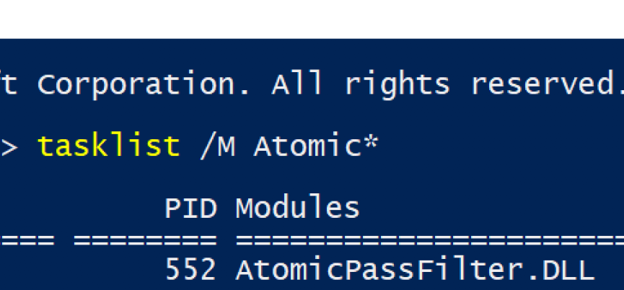This screenshot has height=290, width=624.
Task: Click the blank line below the tasklist command
Action: click(x=312, y=177)
